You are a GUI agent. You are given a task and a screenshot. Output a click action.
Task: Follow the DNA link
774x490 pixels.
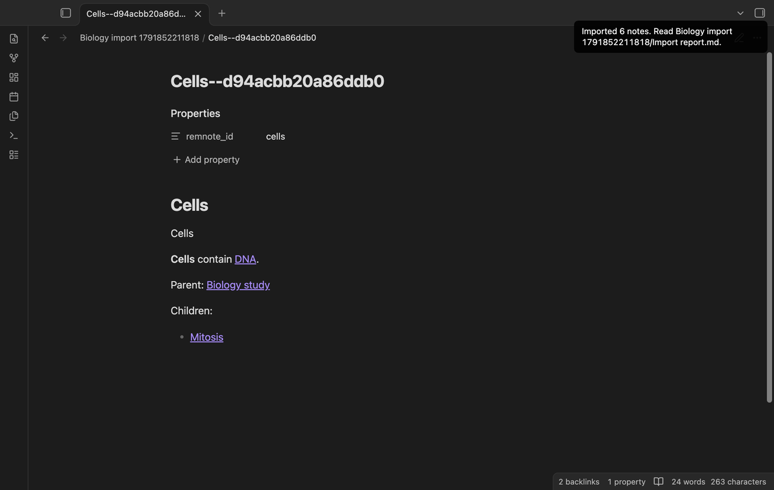click(x=245, y=259)
